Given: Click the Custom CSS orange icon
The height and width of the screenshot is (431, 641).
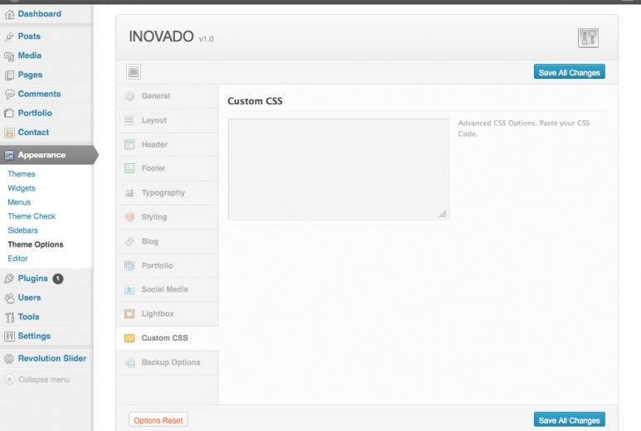Looking at the screenshot, I should click(129, 338).
